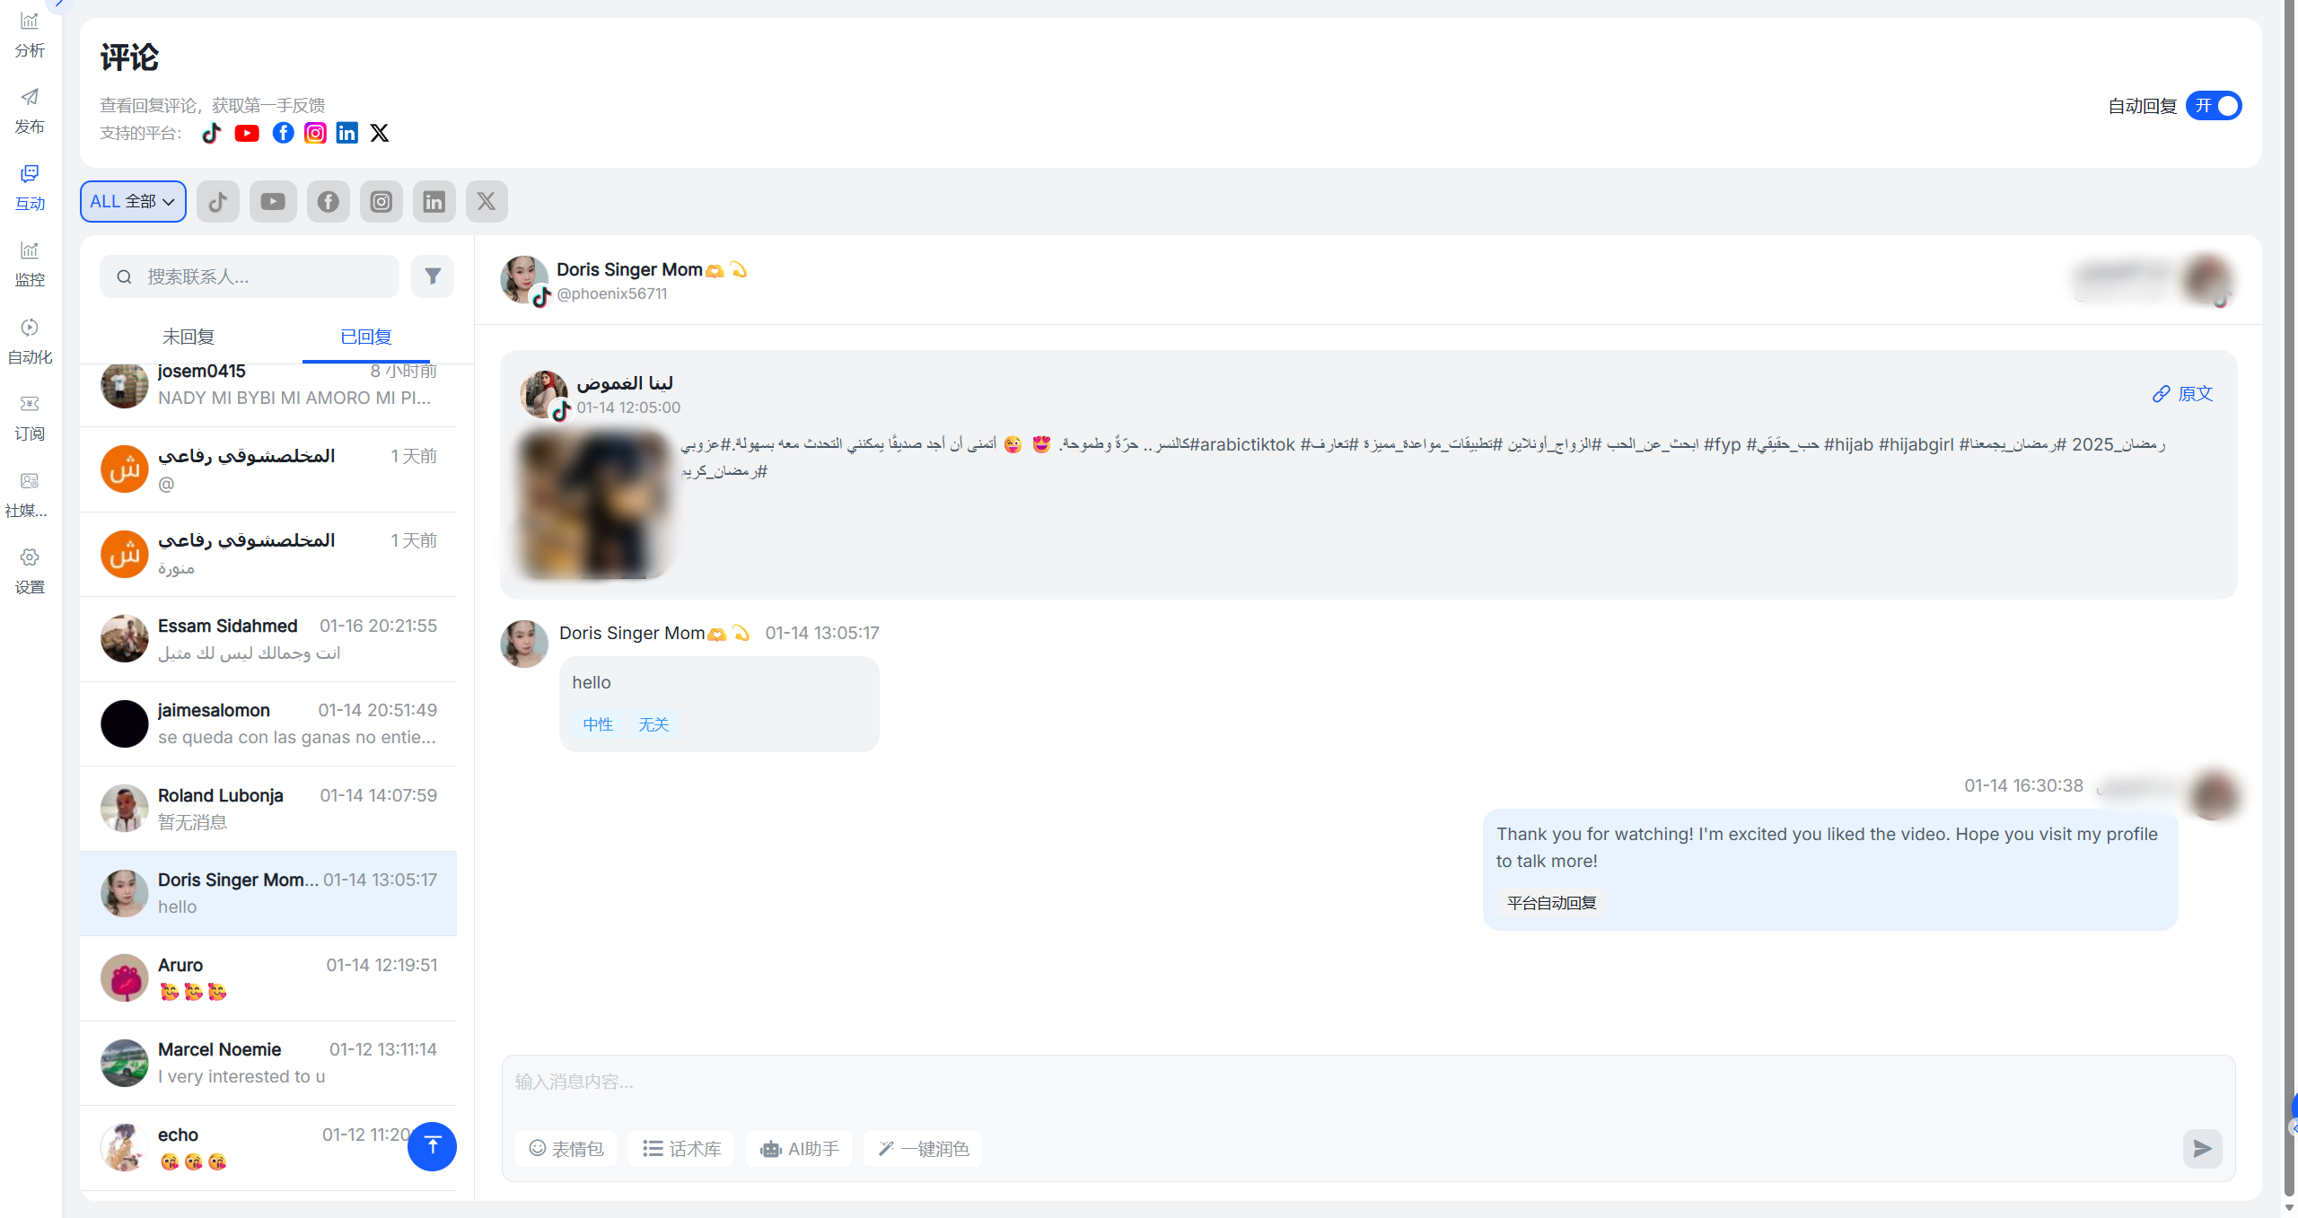Expand the collapsed sidebar chevron
Screen dimensions: 2298x1218
click(x=58, y=4)
